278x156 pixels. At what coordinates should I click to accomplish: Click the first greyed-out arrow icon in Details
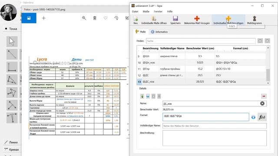pos(153,96)
